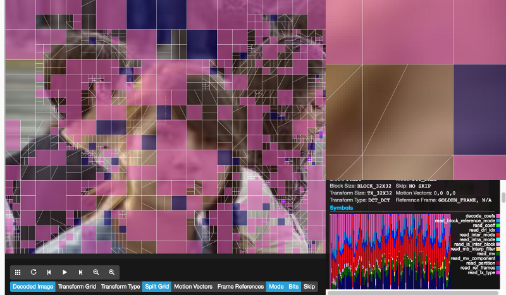The image size is (506, 295).
Task: Enable the Transform Type overlay
Action: pos(120,287)
